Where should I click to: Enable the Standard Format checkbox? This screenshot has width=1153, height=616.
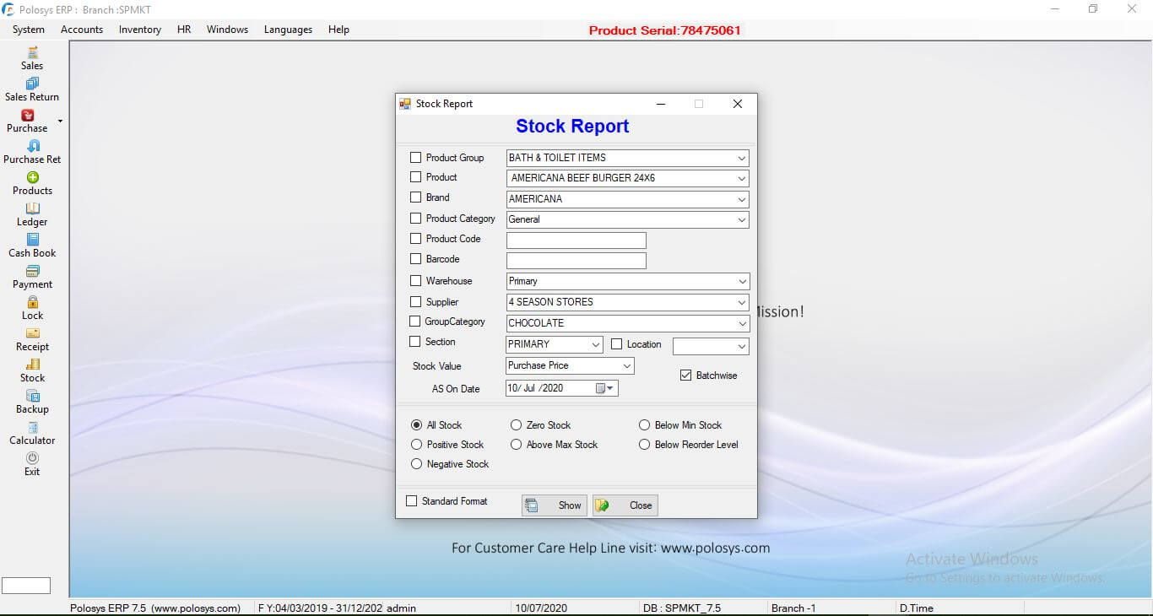coord(412,501)
